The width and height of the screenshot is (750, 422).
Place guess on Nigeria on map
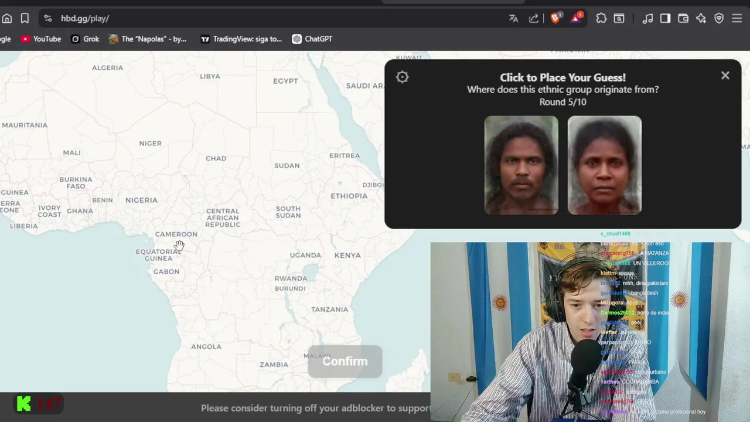pyautogui.click(x=141, y=200)
